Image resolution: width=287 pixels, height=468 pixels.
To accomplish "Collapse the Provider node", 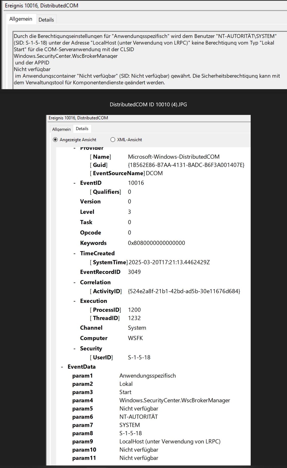I will coord(74,148).
